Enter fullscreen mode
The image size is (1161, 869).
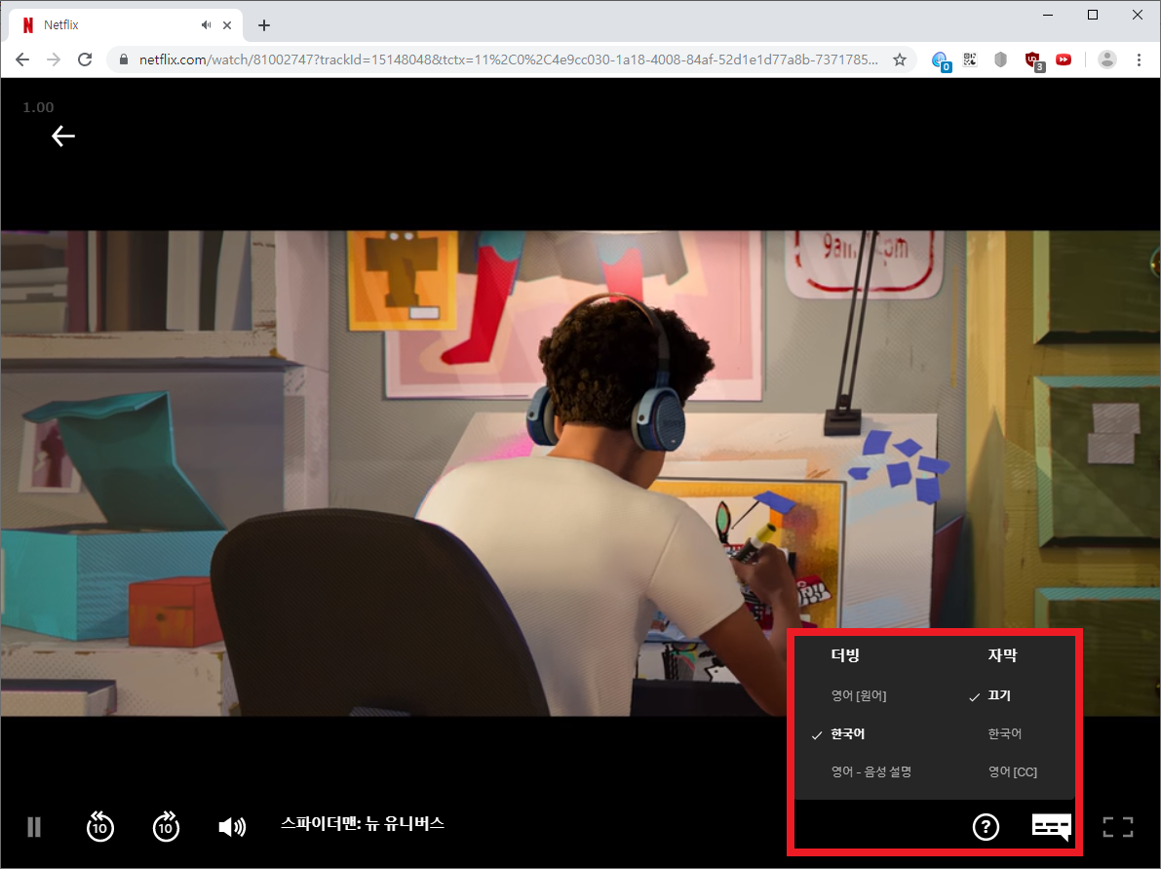(x=1118, y=827)
